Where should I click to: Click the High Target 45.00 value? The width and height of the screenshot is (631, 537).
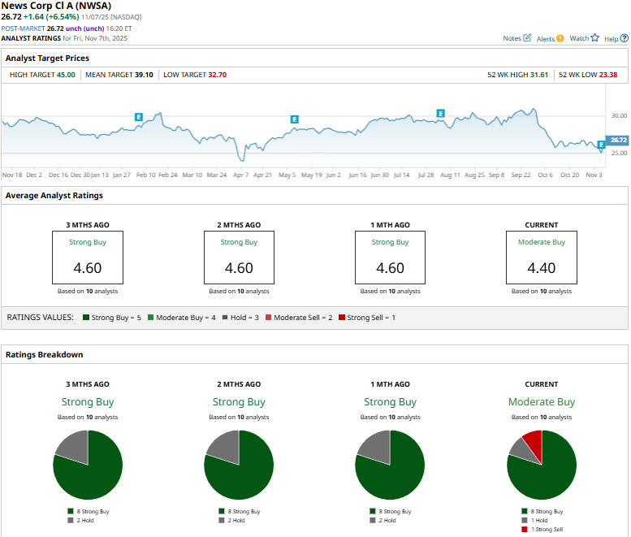click(x=66, y=75)
